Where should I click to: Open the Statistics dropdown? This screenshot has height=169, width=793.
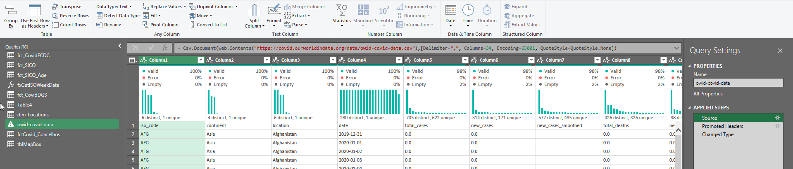[342, 16]
